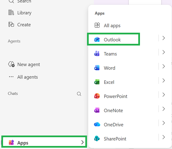Expand the Teams submenu arrow
Viewport: 172px width, 149px height.
164,52
